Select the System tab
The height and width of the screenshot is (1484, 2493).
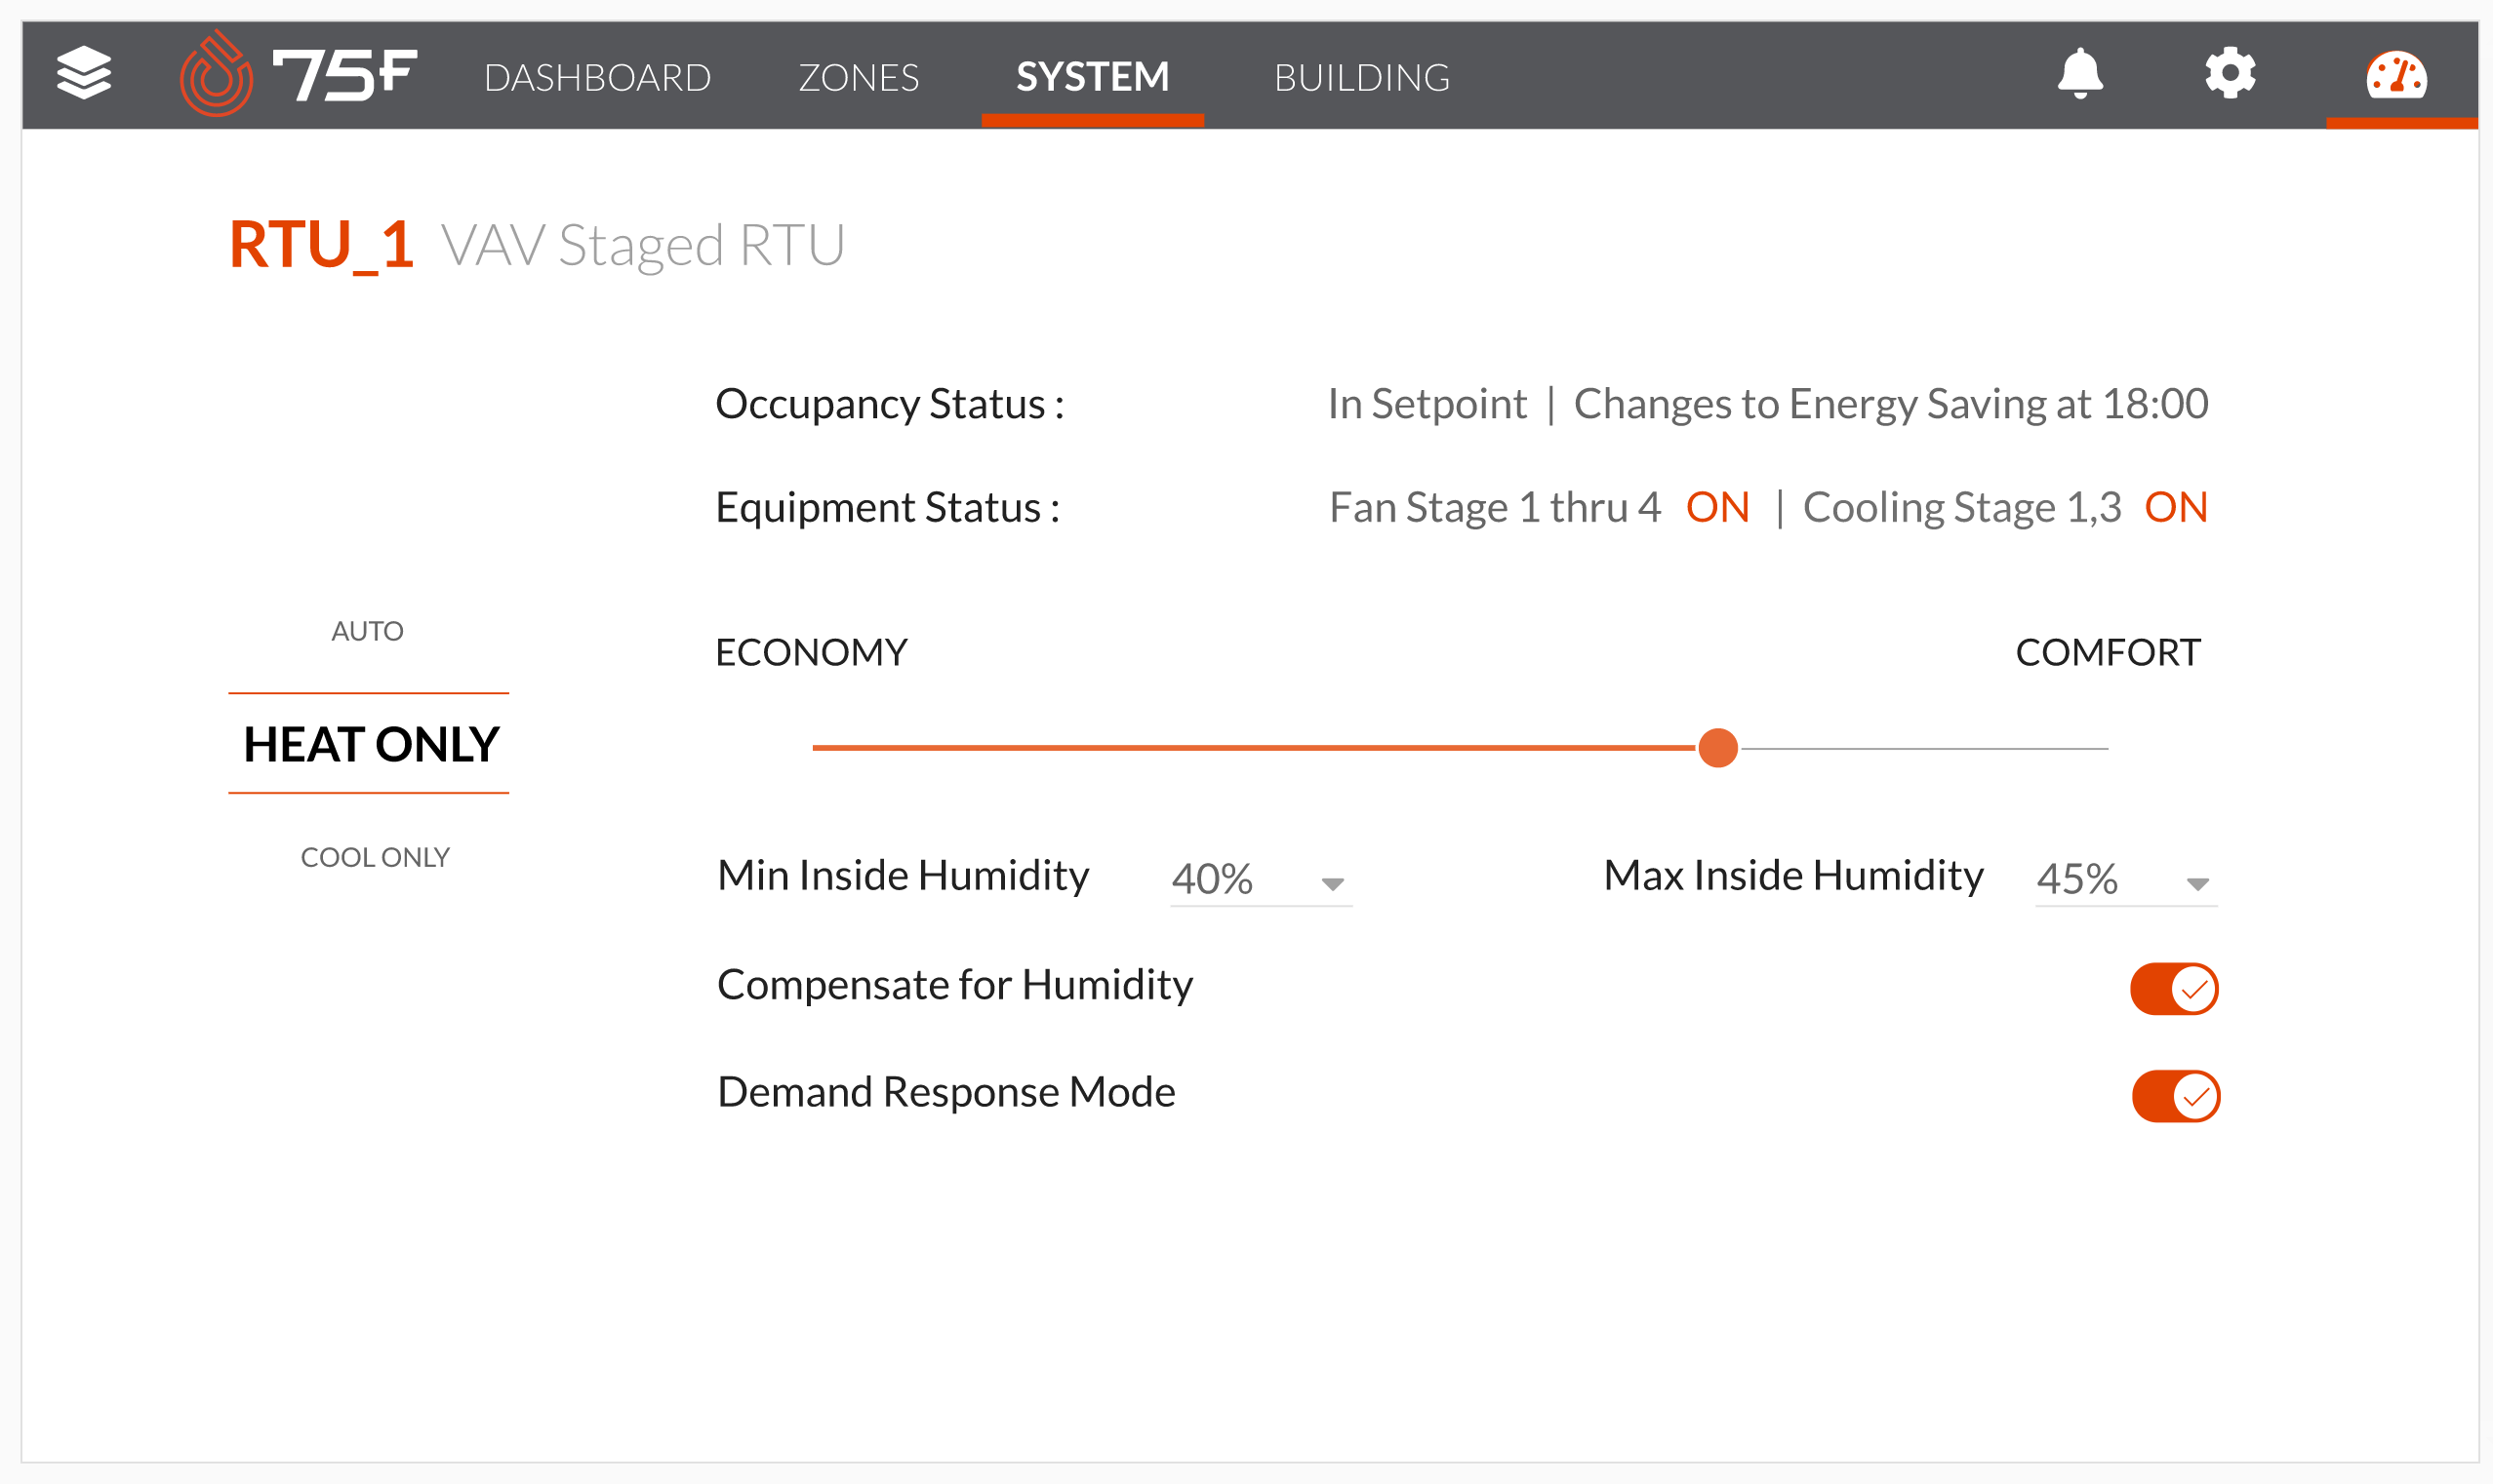(1093, 77)
